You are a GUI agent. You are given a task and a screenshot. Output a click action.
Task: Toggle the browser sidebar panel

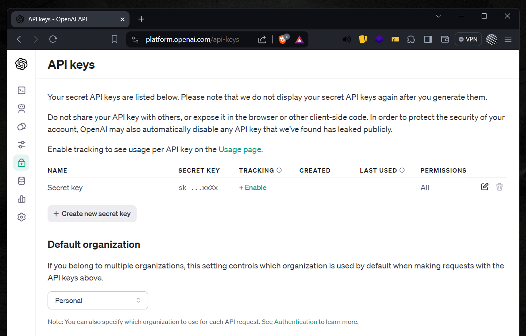pos(428,39)
